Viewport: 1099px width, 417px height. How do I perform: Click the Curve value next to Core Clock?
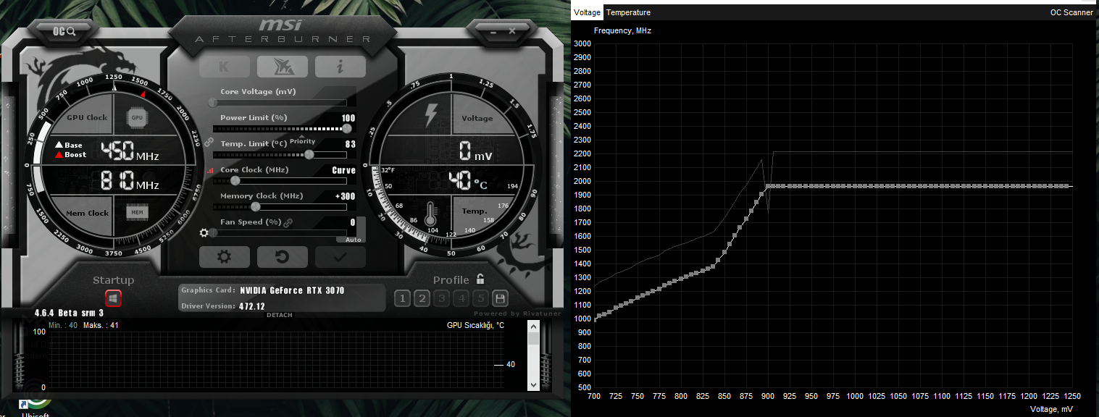[x=343, y=170]
